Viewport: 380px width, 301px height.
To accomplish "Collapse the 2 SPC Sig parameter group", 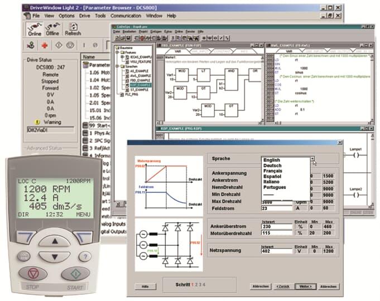I will coord(85,140).
